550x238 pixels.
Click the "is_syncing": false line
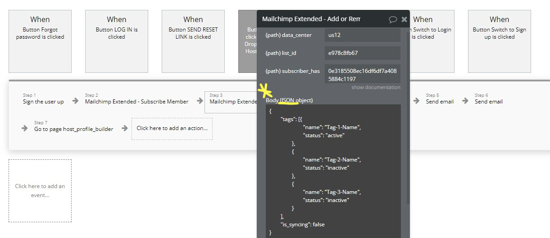(302, 225)
